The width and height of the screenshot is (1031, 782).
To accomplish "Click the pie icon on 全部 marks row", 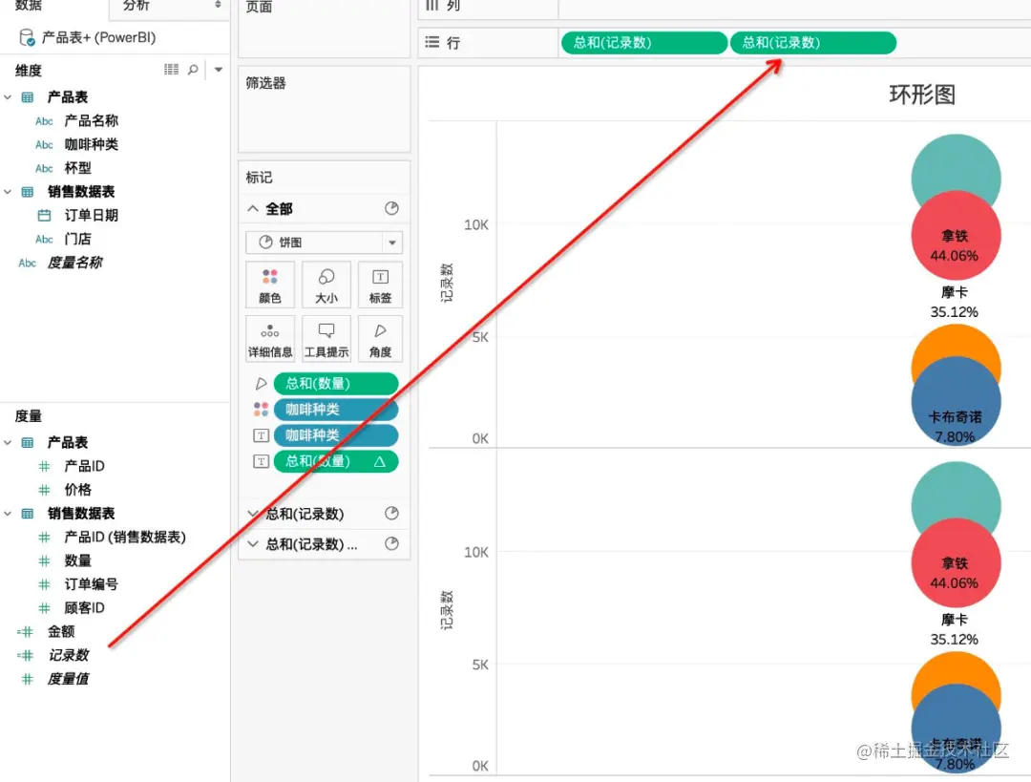I will 392,208.
